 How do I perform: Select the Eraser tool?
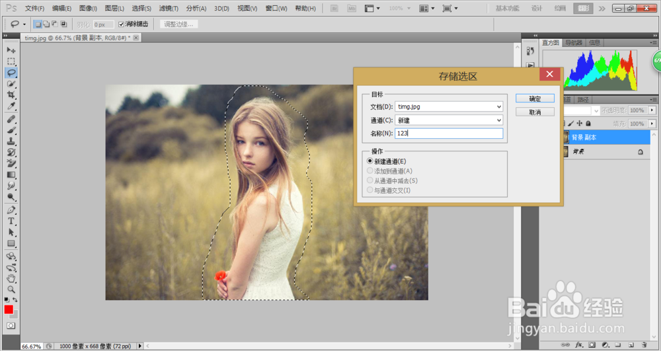tap(11, 163)
